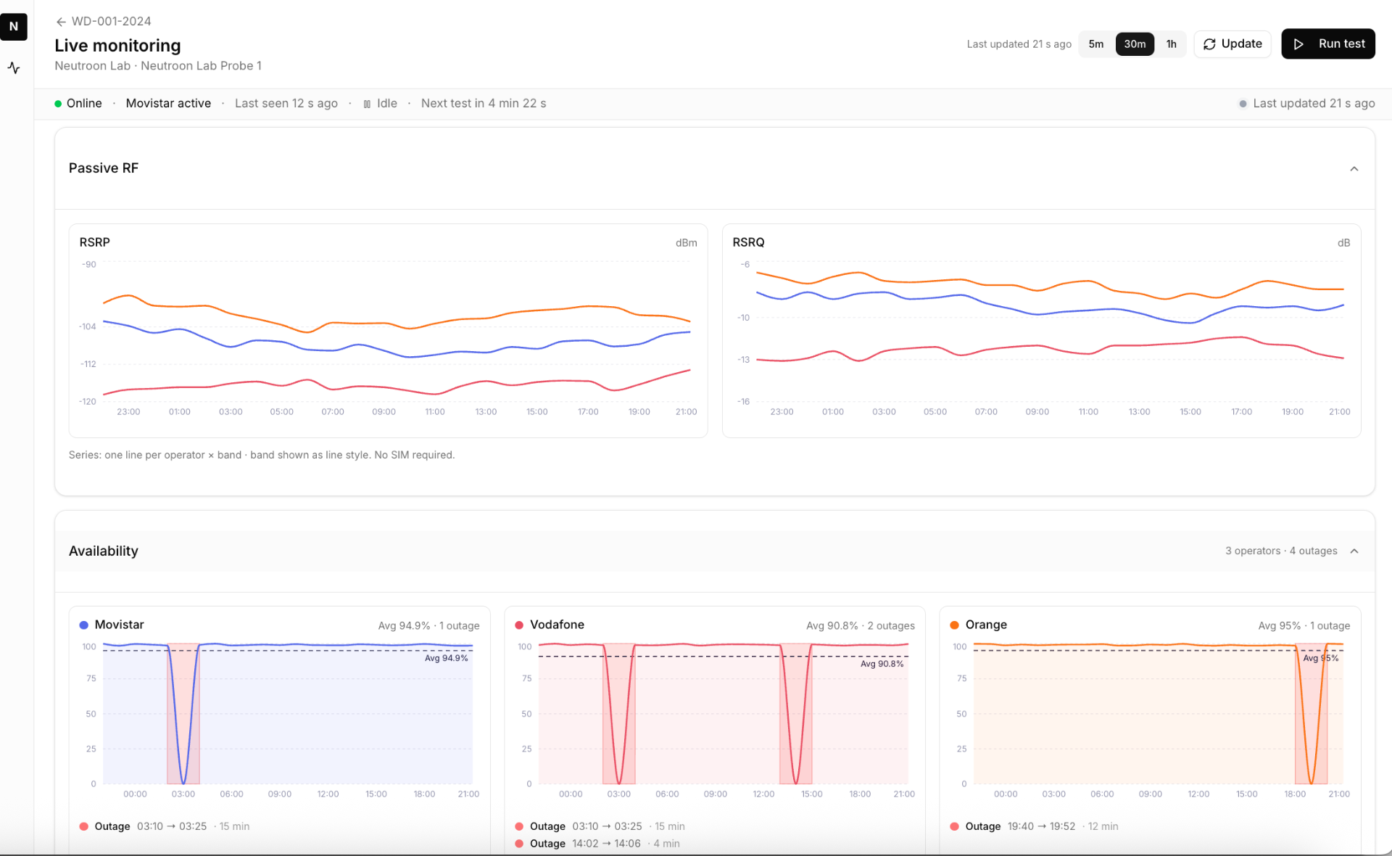Click 'Last seen 12 s ago' text
1392x856 pixels.
click(x=286, y=104)
